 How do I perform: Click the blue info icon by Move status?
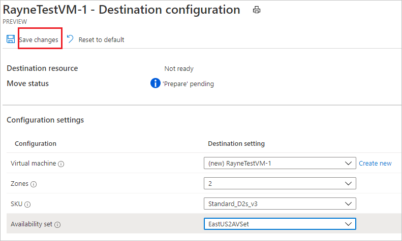point(156,84)
